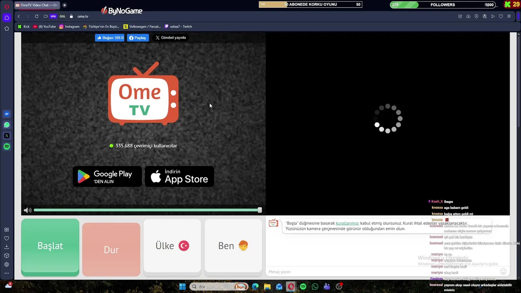Open the App Store download badge
The height and width of the screenshot is (293, 521).
click(180, 177)
